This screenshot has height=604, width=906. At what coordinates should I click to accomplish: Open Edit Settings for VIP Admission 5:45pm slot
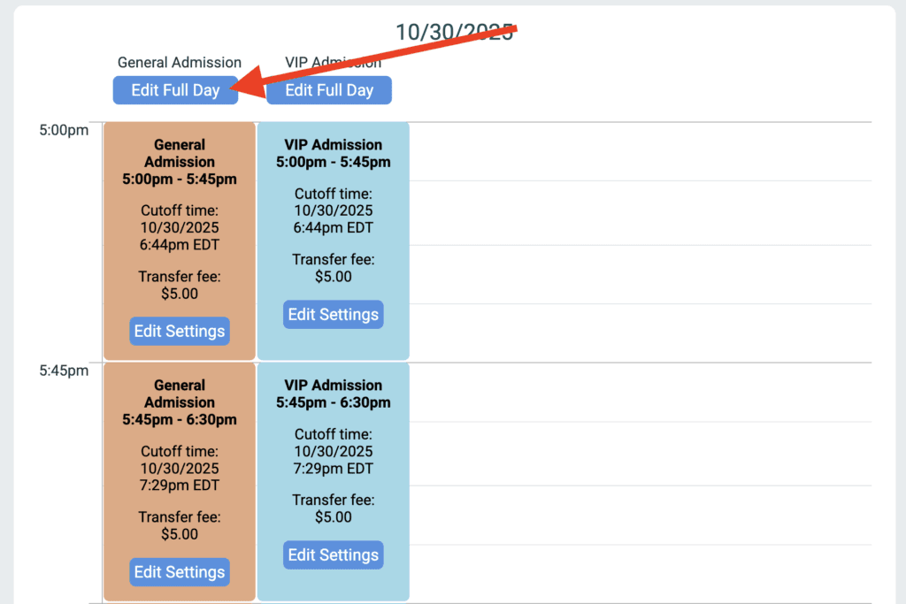click(334, 555)
